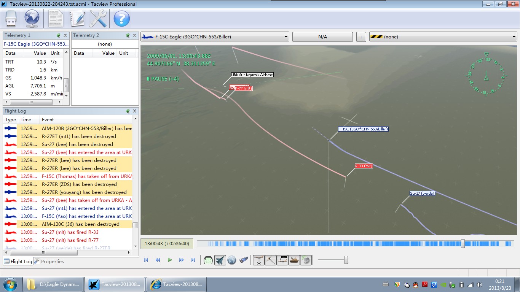Switch to the Flight Log tab
This screenshot has width=520, height=292.
pos(18,261)
